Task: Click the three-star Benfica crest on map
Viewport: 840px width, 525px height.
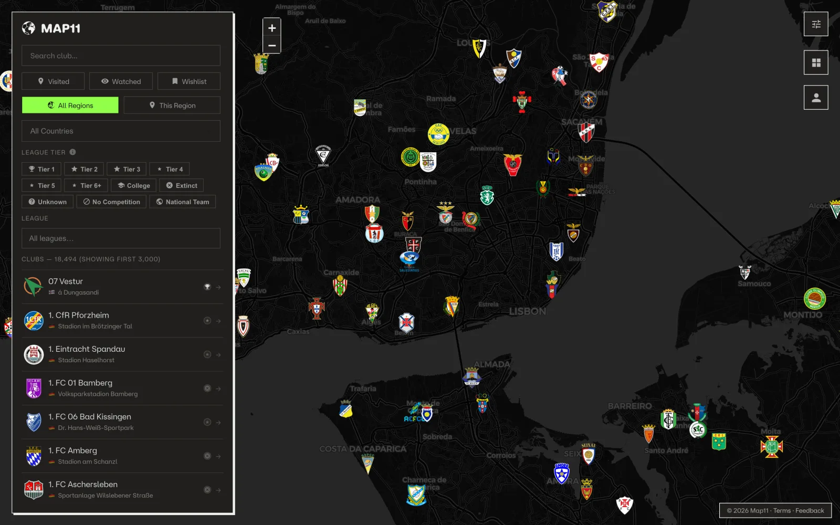Action: pos(446,213)
